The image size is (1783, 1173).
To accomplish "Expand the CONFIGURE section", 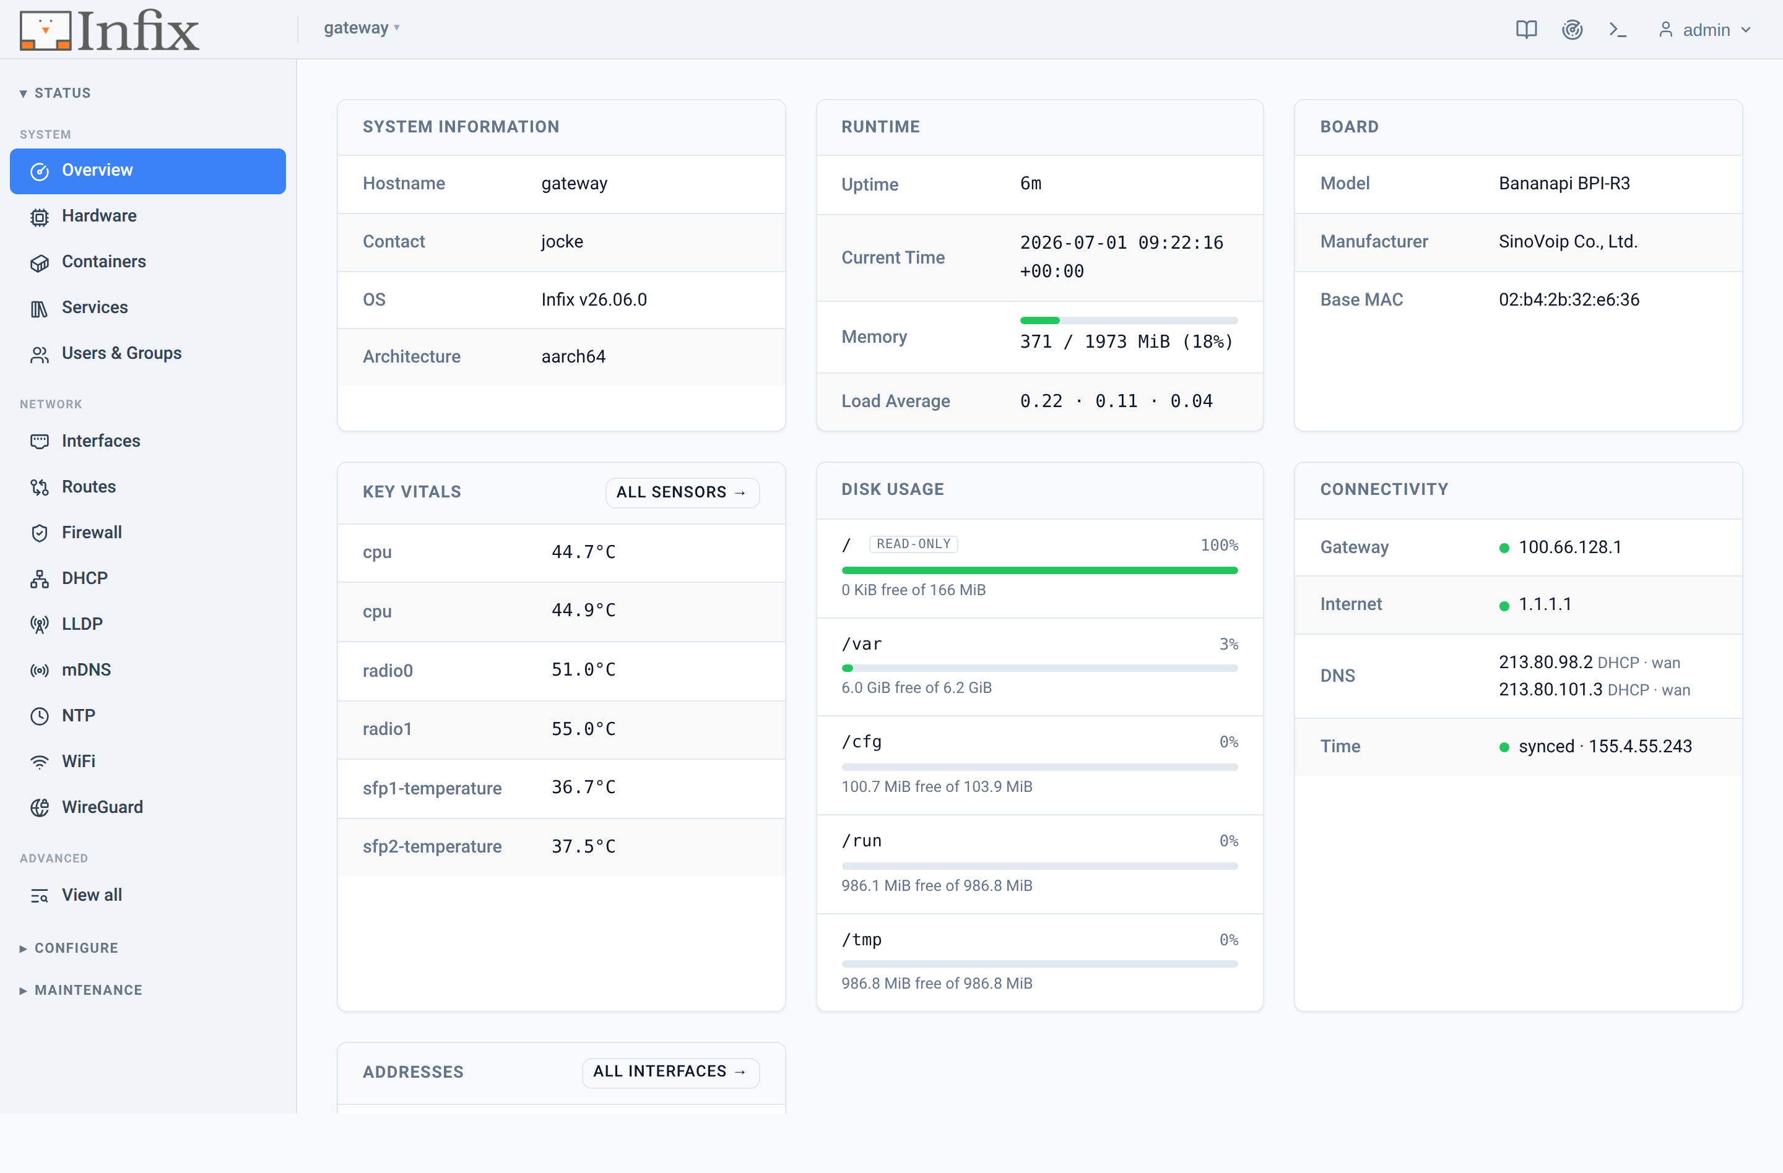I will coord(69,948).
